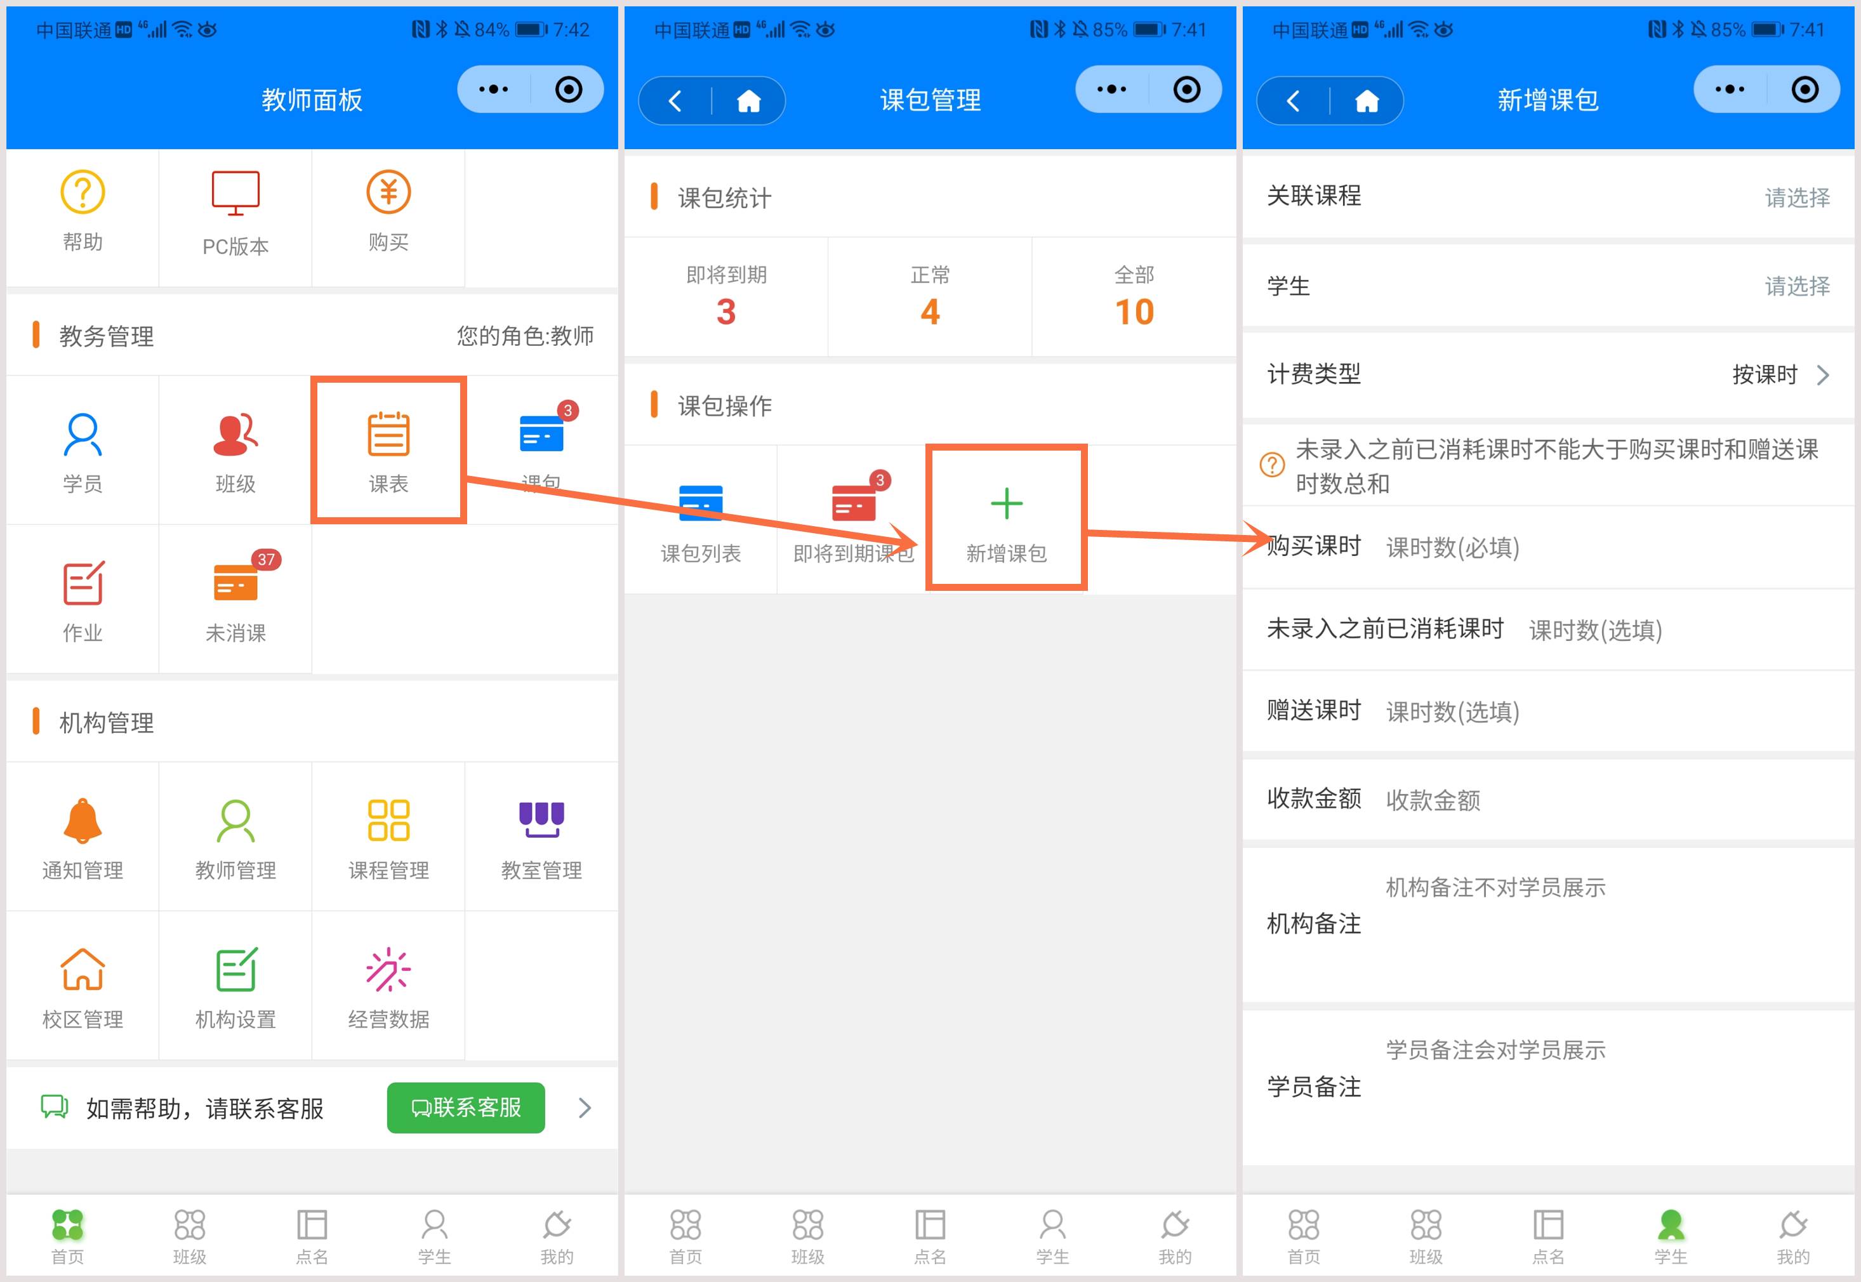Tap the 购买 yen icon

[388, 193]
